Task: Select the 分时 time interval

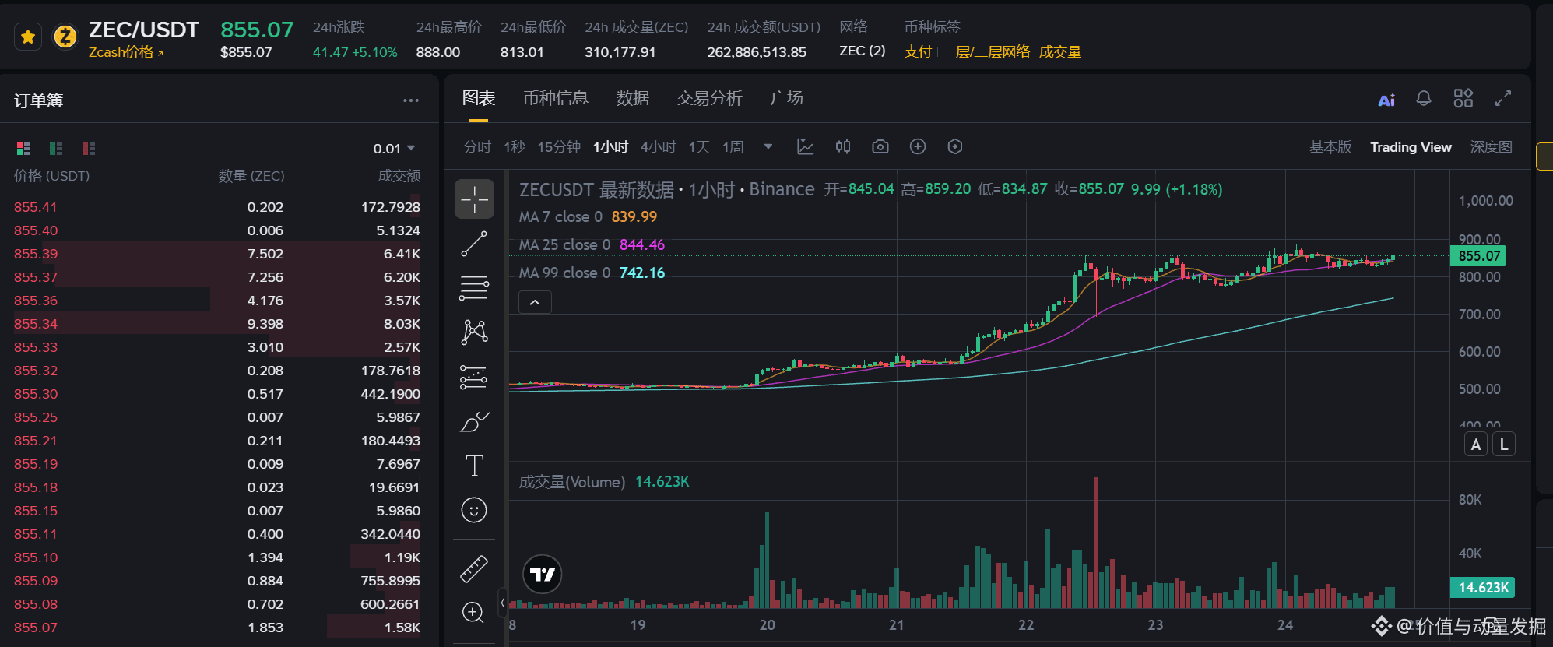Action: tap(477, 147)
